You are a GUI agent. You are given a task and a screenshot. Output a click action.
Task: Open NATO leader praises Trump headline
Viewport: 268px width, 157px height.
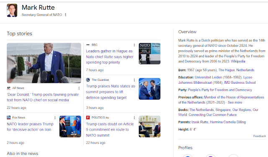pos(30,127)
